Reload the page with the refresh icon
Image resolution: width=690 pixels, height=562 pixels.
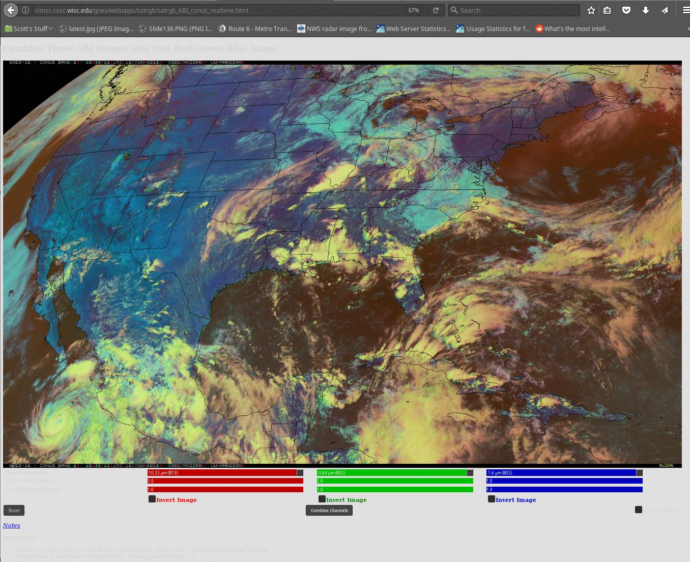pyautogui.click(x=436, y=10)
